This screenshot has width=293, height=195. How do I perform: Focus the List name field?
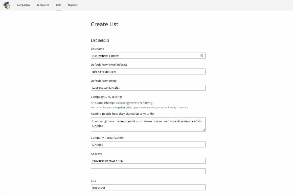[148, 56]
